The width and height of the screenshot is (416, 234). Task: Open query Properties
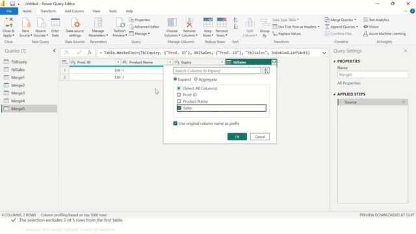coord(140,20)
